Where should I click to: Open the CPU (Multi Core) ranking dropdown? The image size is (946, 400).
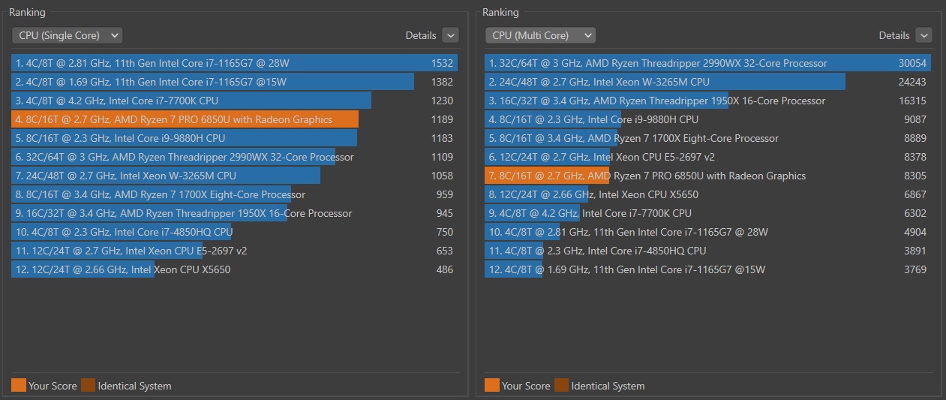point(540,35)
